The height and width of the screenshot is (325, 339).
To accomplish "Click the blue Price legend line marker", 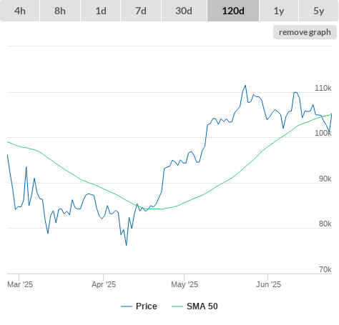I will (x=127, y=306).
